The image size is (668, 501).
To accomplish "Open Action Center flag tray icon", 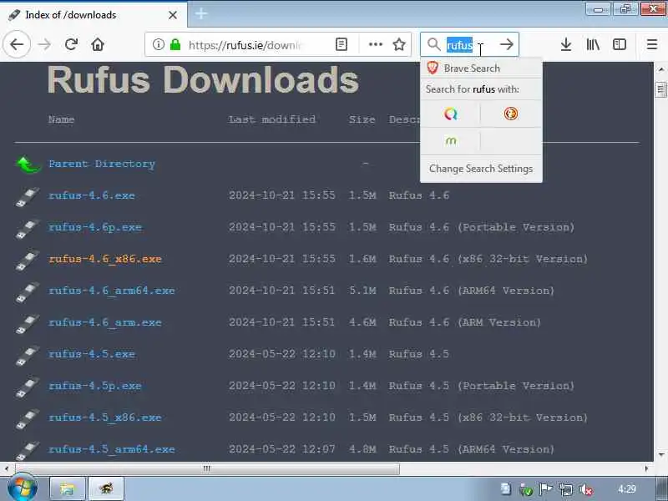I will (x=546, y=489).
